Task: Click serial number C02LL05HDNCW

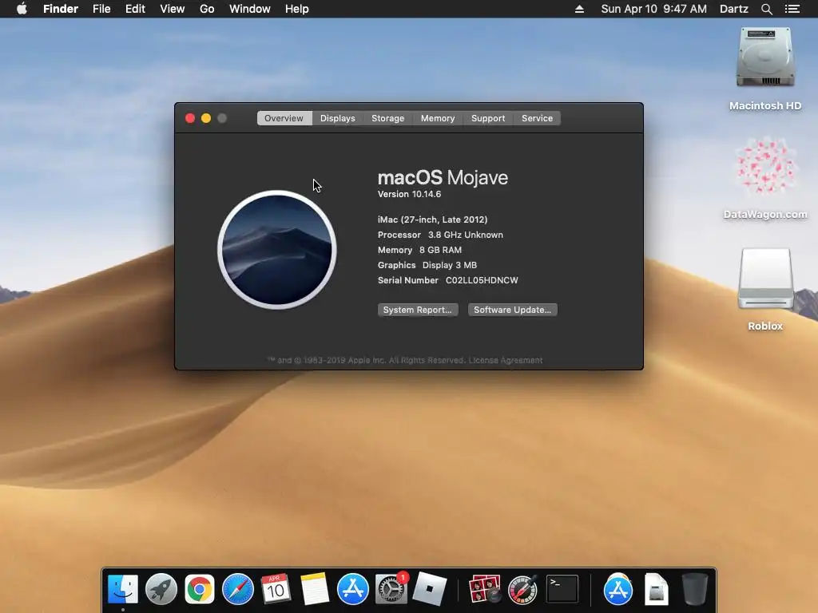Action: point(482,280)
